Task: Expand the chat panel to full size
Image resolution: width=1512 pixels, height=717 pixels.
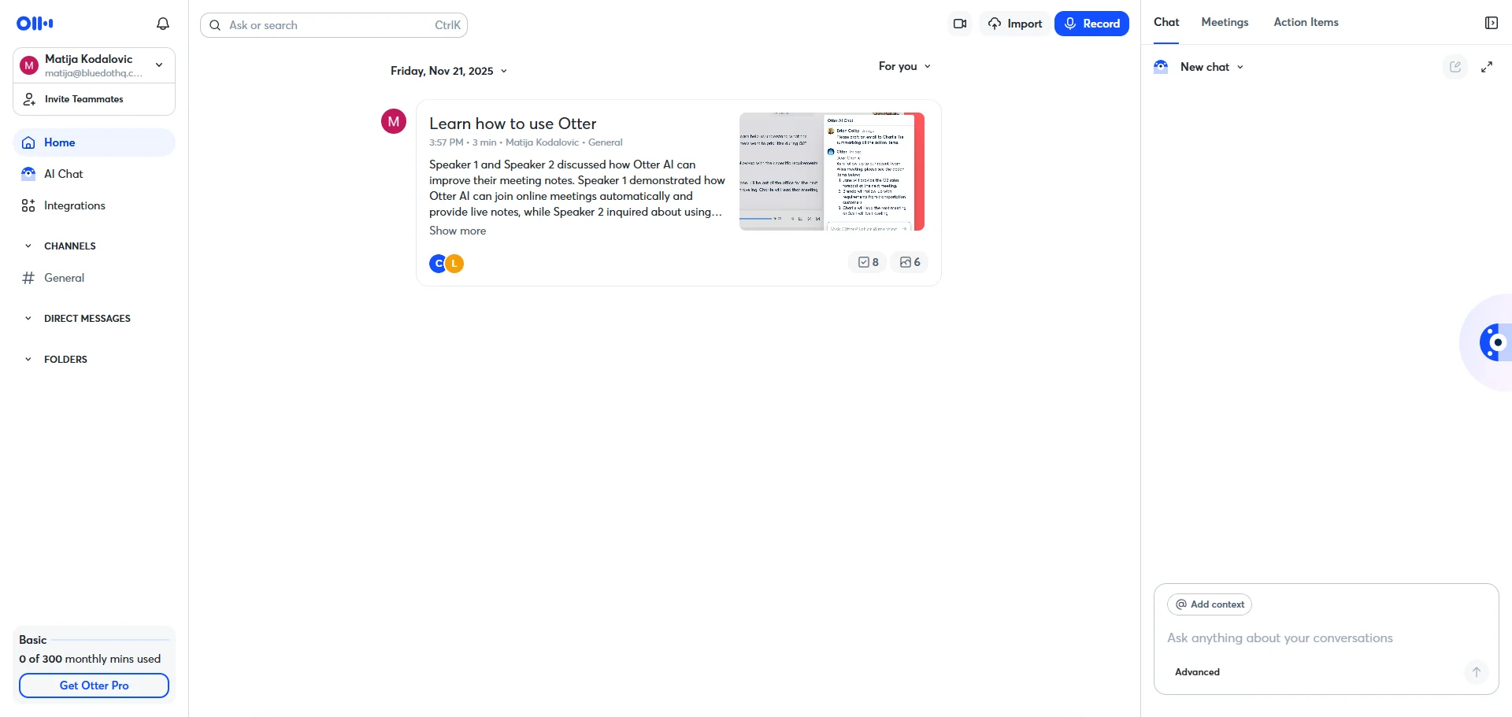Action: [1487, 67]
